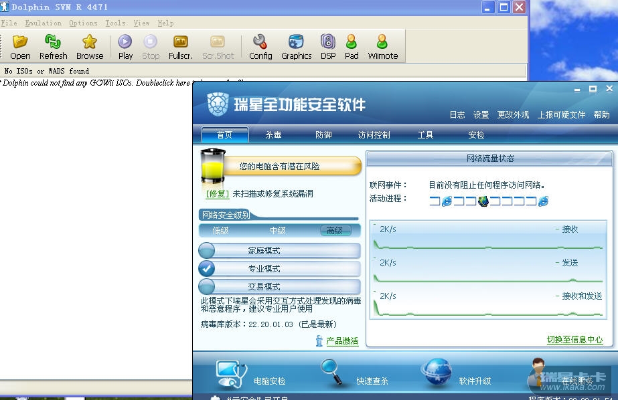Click the Stop button in Dolphin toolbar
Screen dimensions: 618x400
tap(151, 47)
